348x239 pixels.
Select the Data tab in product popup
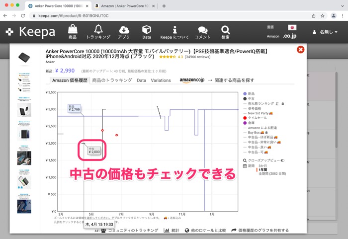pyautogui.click(x=141, y=80)
